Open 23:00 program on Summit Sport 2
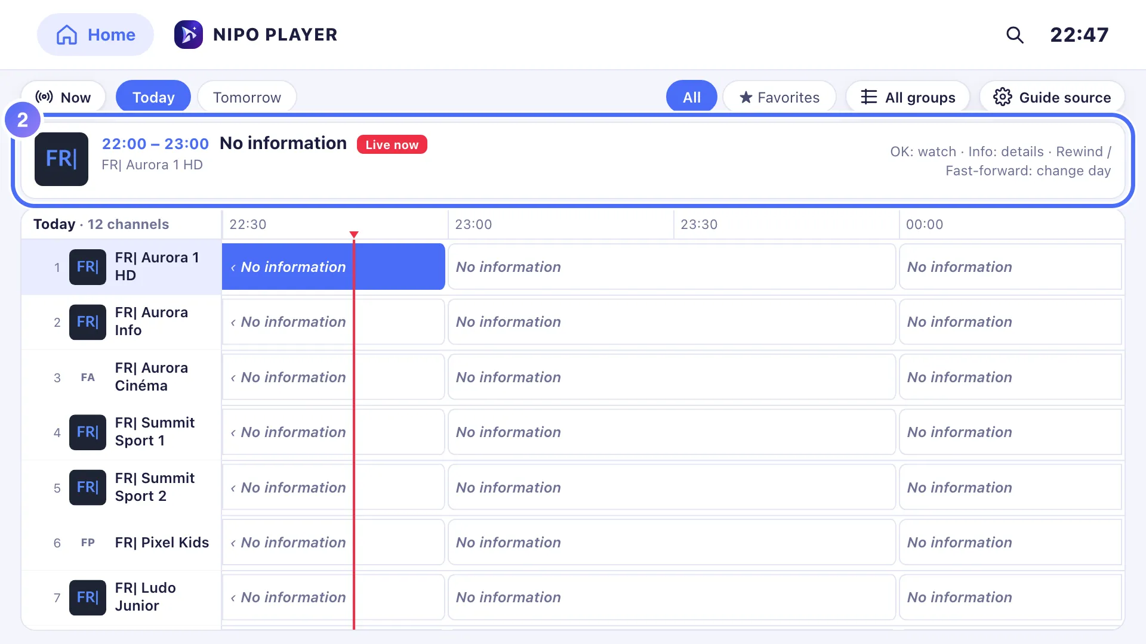This screenshot has height=644, width=1146. coord(672,487)
